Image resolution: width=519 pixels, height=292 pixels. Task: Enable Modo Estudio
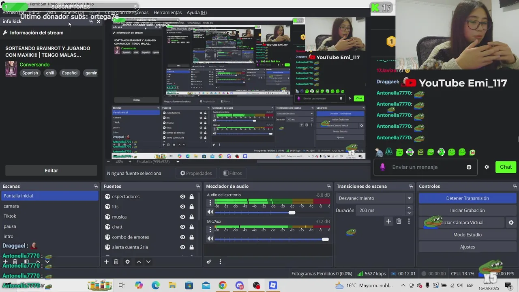(468, 235)
